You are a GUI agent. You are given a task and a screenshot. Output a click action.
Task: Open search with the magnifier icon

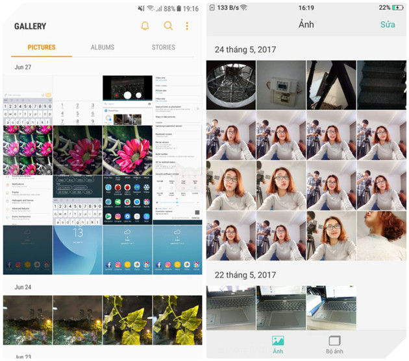point(168,26)
